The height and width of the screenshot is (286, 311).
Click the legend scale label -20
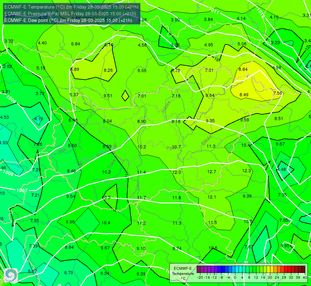[200, 277]
